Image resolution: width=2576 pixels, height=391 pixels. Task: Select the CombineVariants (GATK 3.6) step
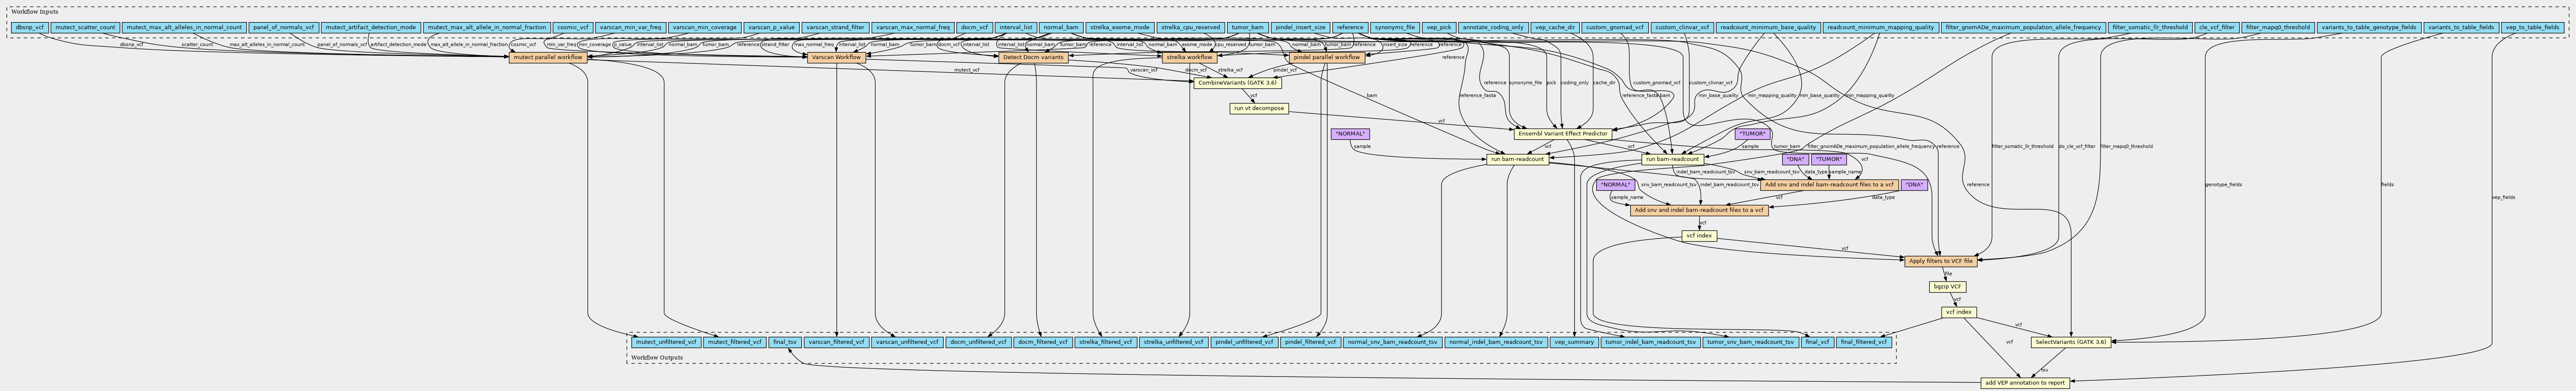tap(1236, 83)
